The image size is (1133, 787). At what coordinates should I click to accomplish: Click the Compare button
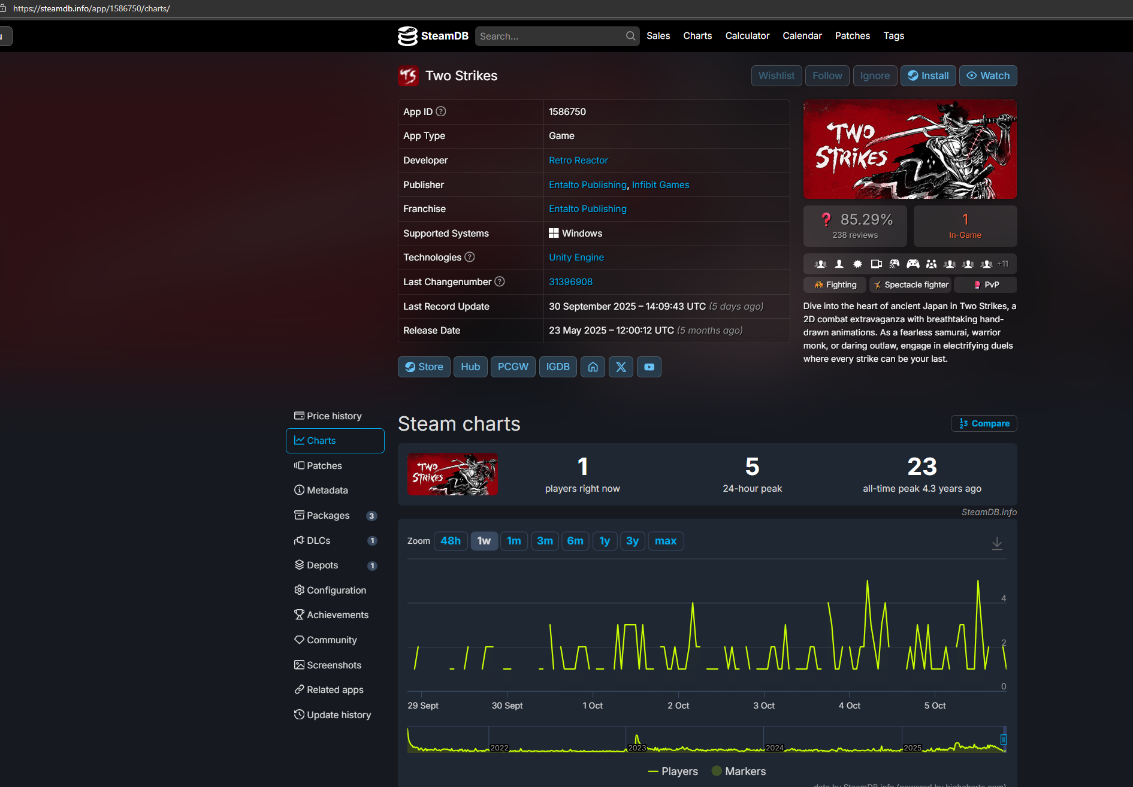click(984, 423)
